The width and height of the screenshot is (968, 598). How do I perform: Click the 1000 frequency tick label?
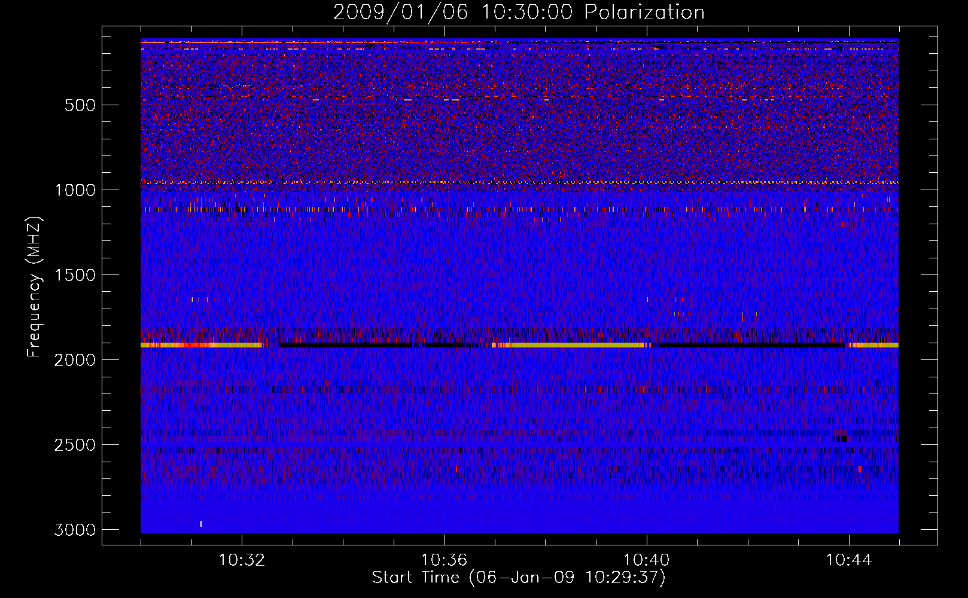click(x=75, y=190)
